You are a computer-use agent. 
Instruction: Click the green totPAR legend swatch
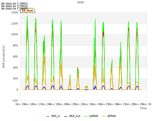click(86, 116)
